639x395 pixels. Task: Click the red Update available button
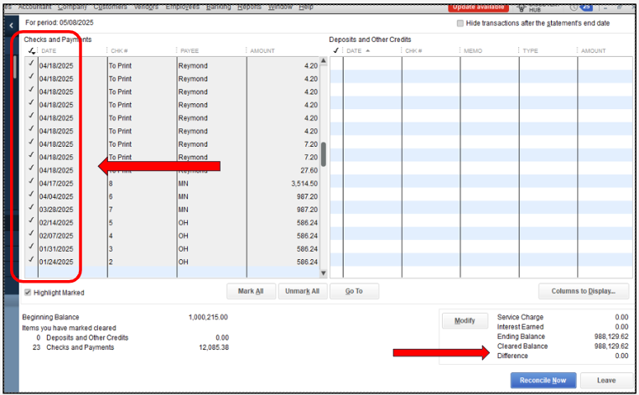pyautogui.click(x=479, y=8)
